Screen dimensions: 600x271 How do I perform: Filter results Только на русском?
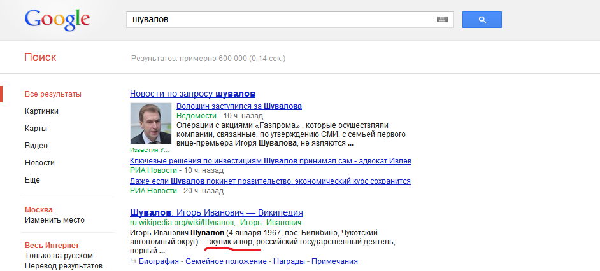[x=59, y=256]
